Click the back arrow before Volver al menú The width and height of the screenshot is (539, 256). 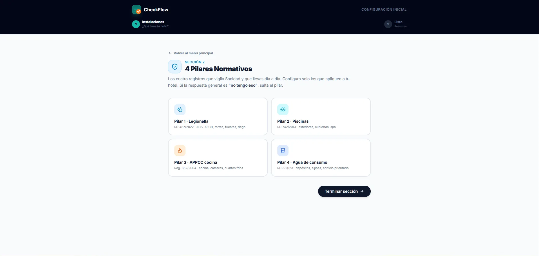tap(170, 53)
